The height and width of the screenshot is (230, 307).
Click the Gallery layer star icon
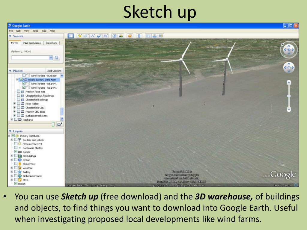click(20, 172)
